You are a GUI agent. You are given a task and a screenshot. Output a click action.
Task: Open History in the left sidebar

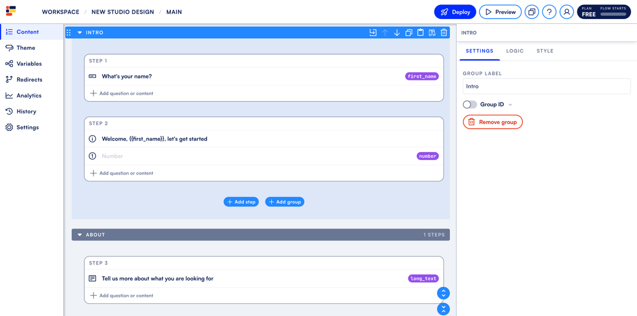[31, 111]
